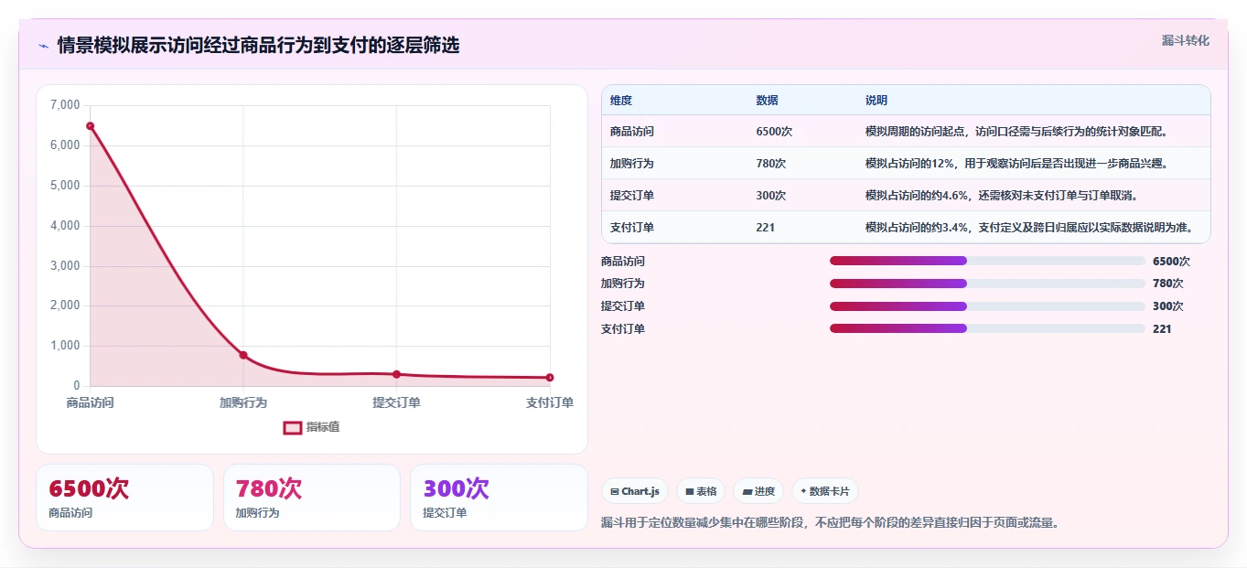Click the 7,000 y-axis label
Image resolution: width=1247 pixels, height=568 pixels.
pyautogui.click(x=64, y=105)
